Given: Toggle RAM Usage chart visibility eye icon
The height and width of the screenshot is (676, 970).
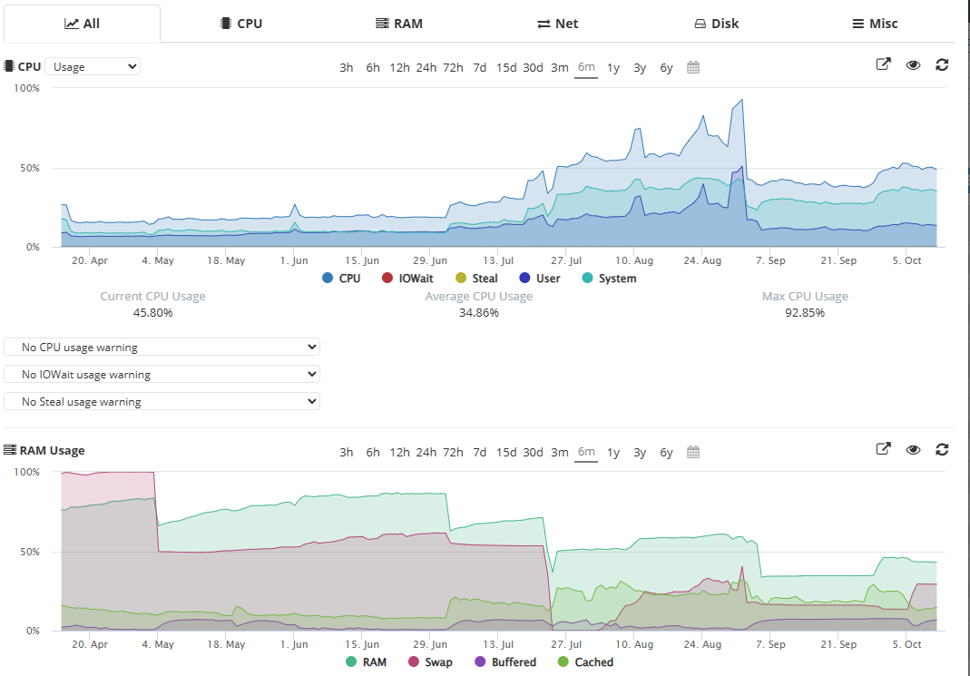Looking at the screenshot, I should (913, 450).
